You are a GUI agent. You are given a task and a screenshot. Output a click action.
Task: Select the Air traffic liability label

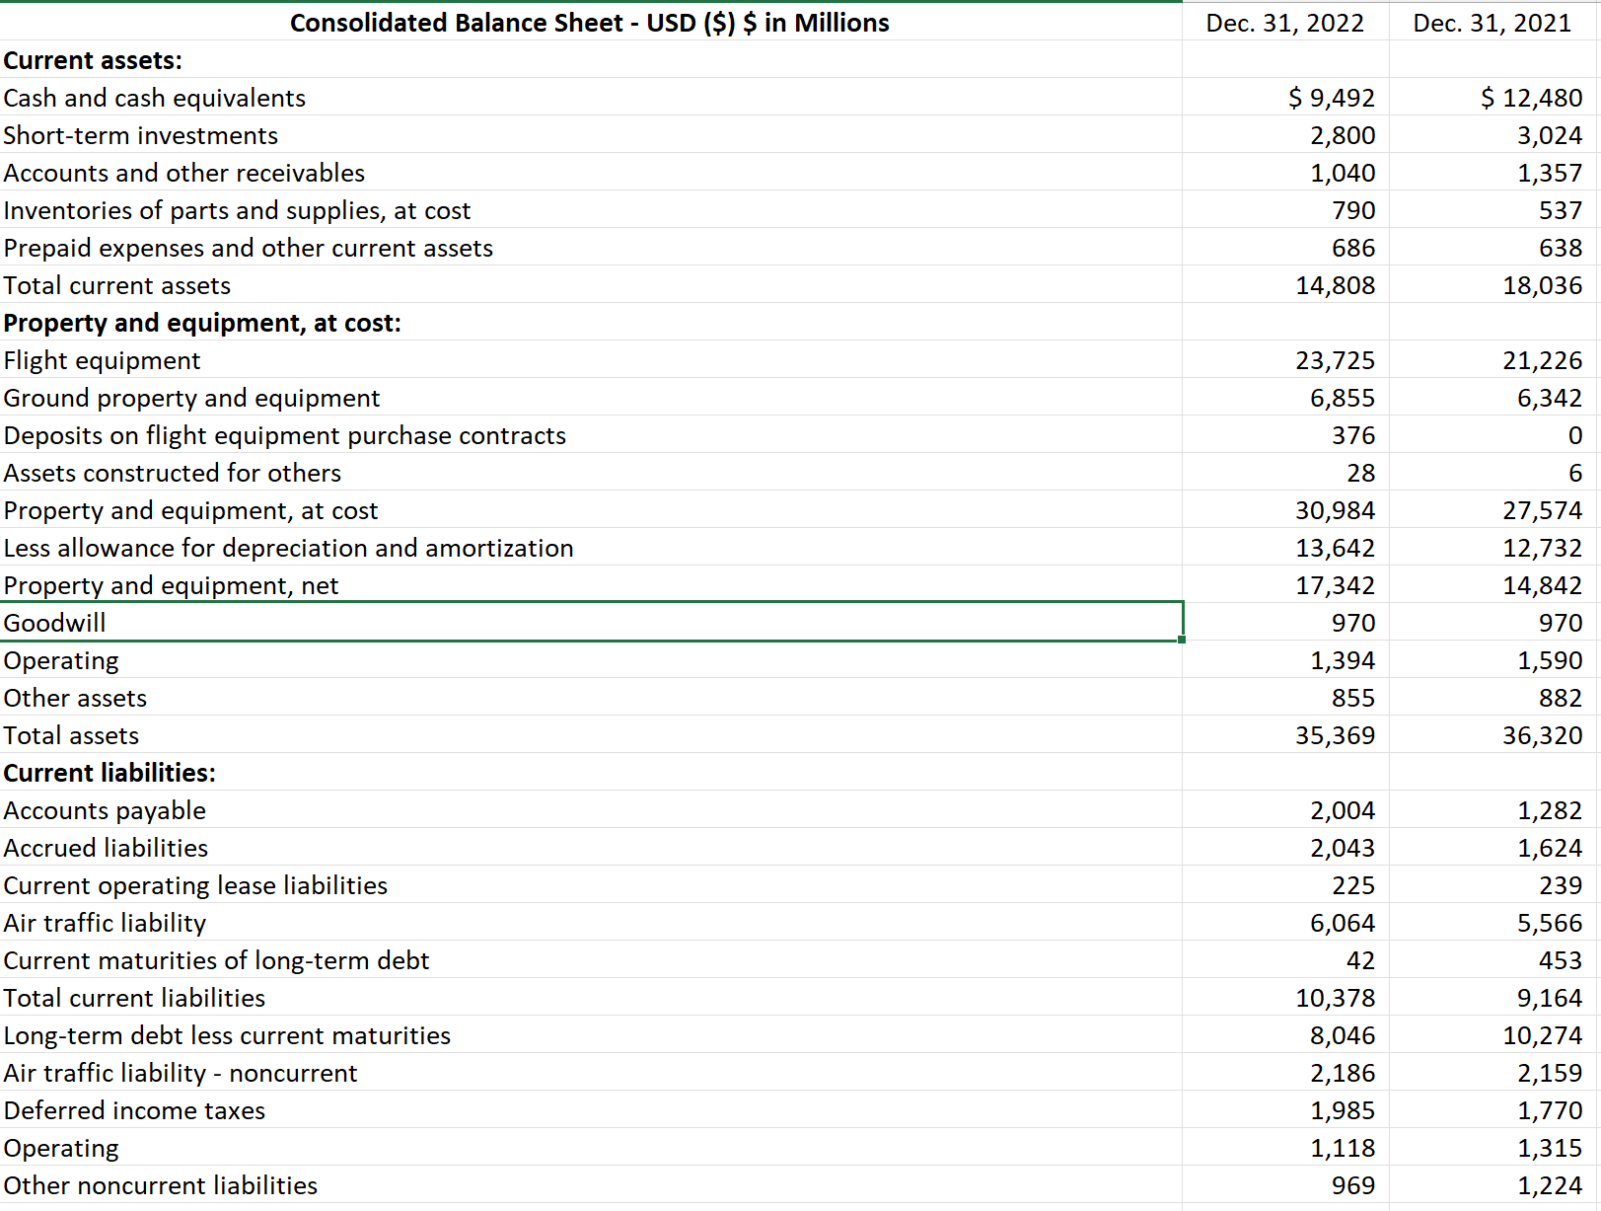pos(106,923)
